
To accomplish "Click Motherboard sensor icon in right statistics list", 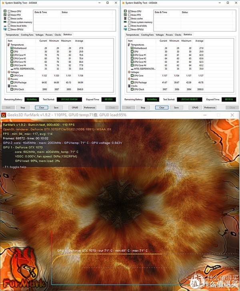I will pyautogui.click(x=132, y=48).
